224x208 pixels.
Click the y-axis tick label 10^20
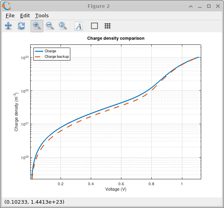point(25,157)
